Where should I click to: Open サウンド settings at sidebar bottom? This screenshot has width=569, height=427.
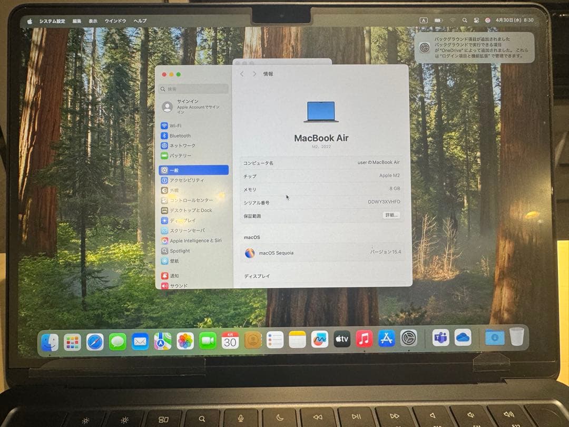[x=181, y=286]
